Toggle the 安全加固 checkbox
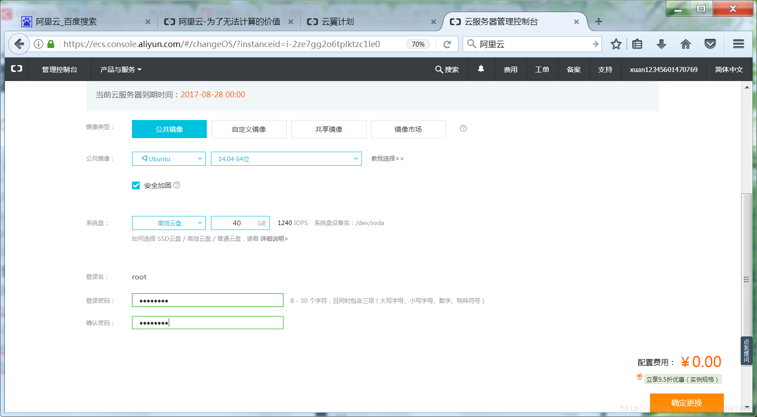Screen dimensions: 757x417 (x=136, y=185)
